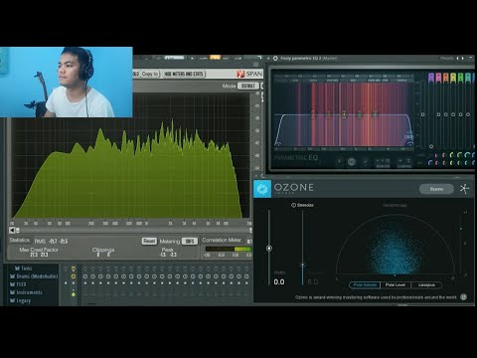This screenshot has width=477, height=358.
Task: Select EQ band node 6 on the curve
Action: click(x=375, y=114)
